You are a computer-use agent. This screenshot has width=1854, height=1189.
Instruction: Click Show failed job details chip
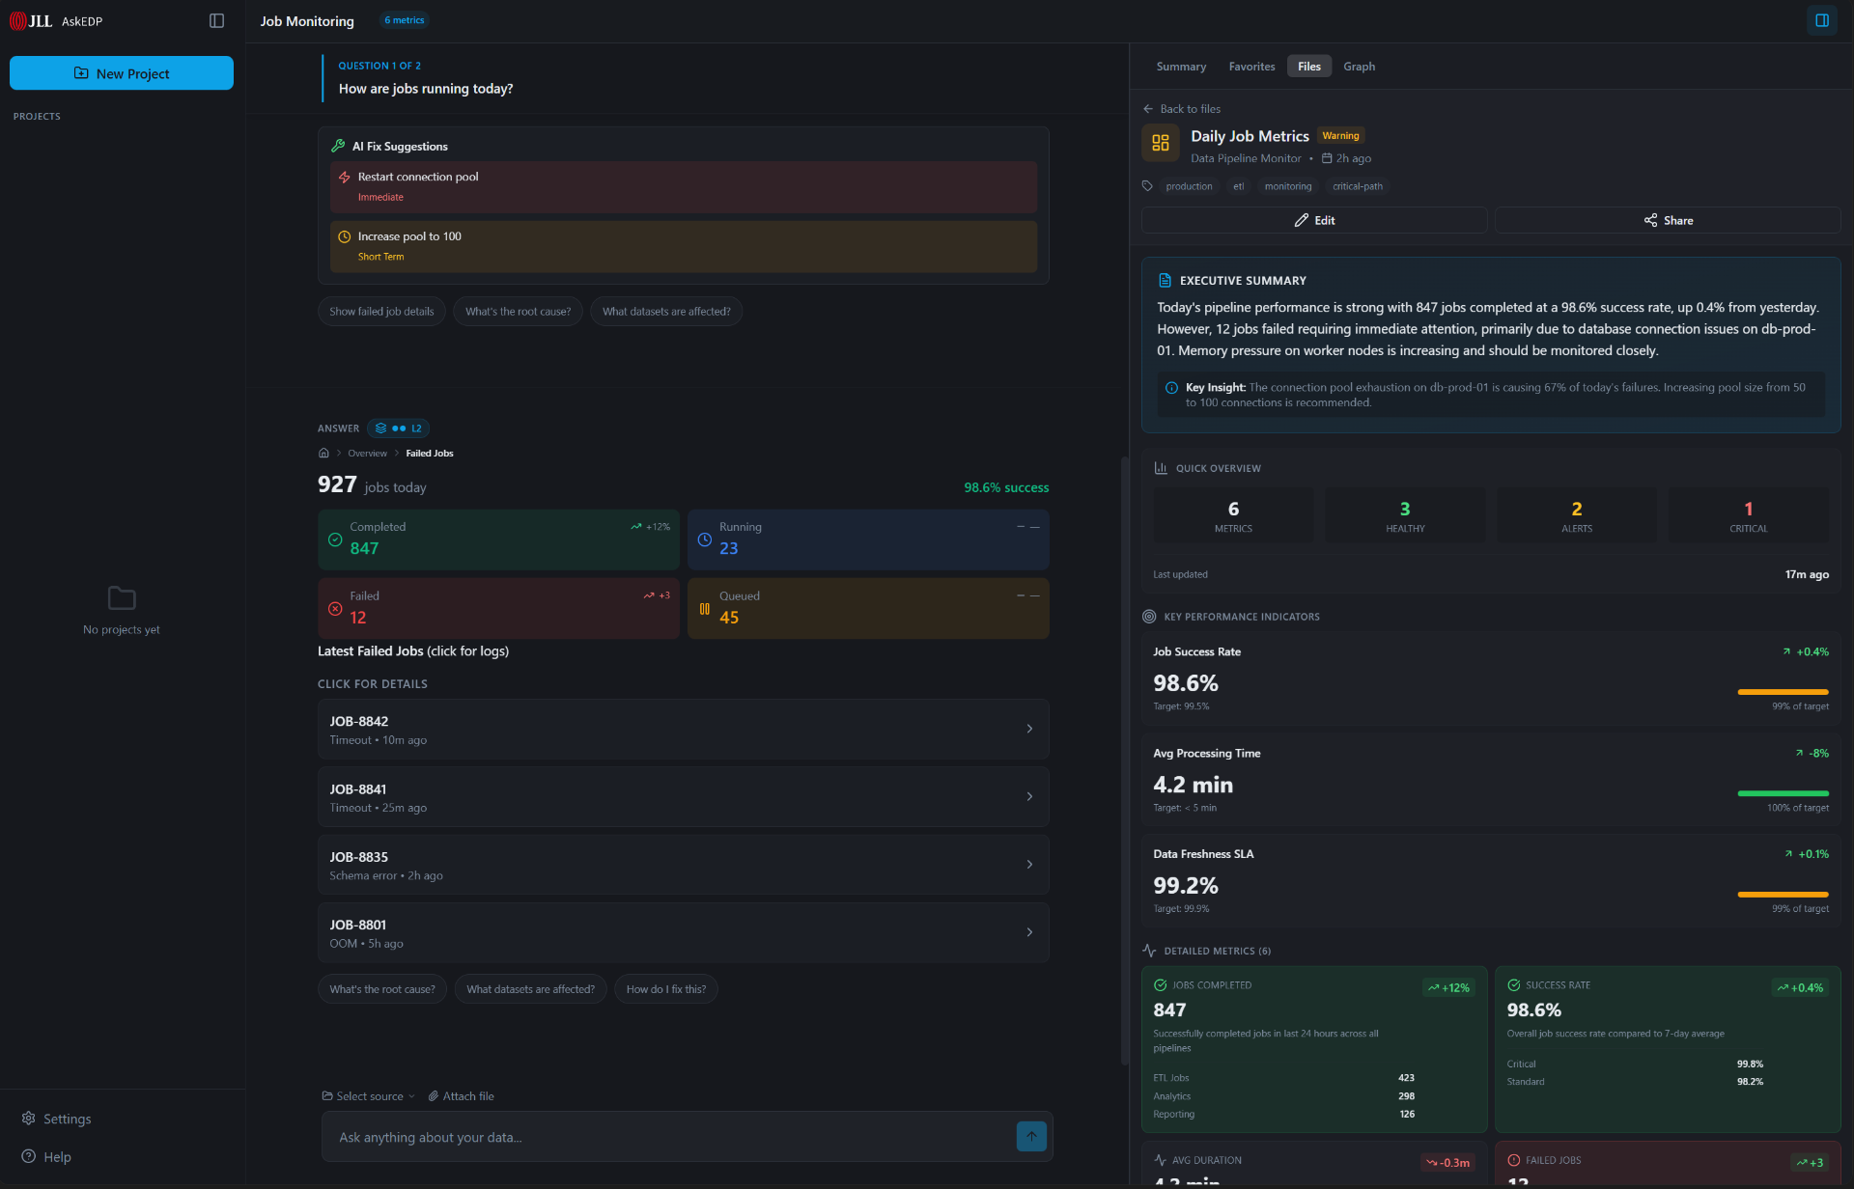click(381, 311)
